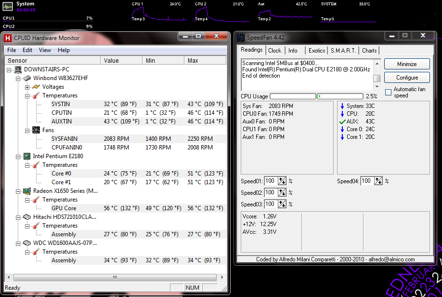Viewport: 442px width, 297px height.
Task: Click the down arrow beside CPU 20C
Action: pyautogui.click(x=342, y=114)
